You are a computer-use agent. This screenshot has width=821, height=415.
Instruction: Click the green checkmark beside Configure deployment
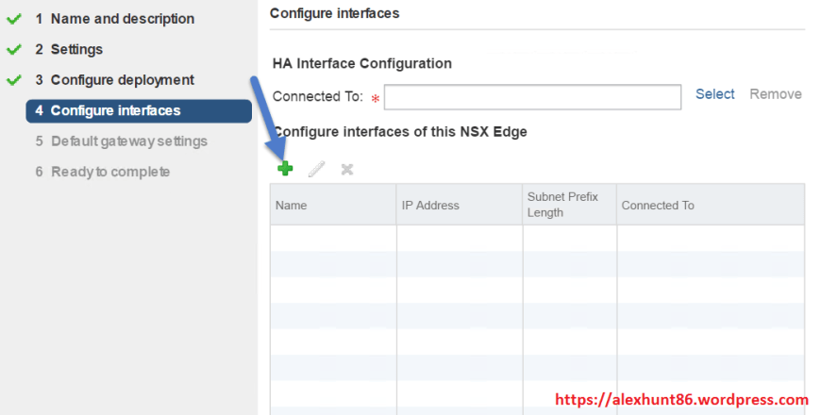pyautogui.click(x=13, y=80)
